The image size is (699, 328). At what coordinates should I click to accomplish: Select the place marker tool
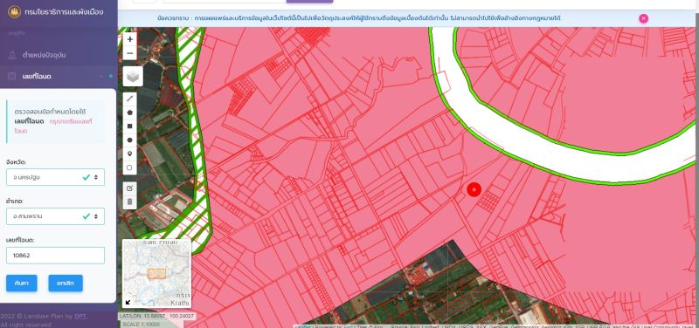129,154
